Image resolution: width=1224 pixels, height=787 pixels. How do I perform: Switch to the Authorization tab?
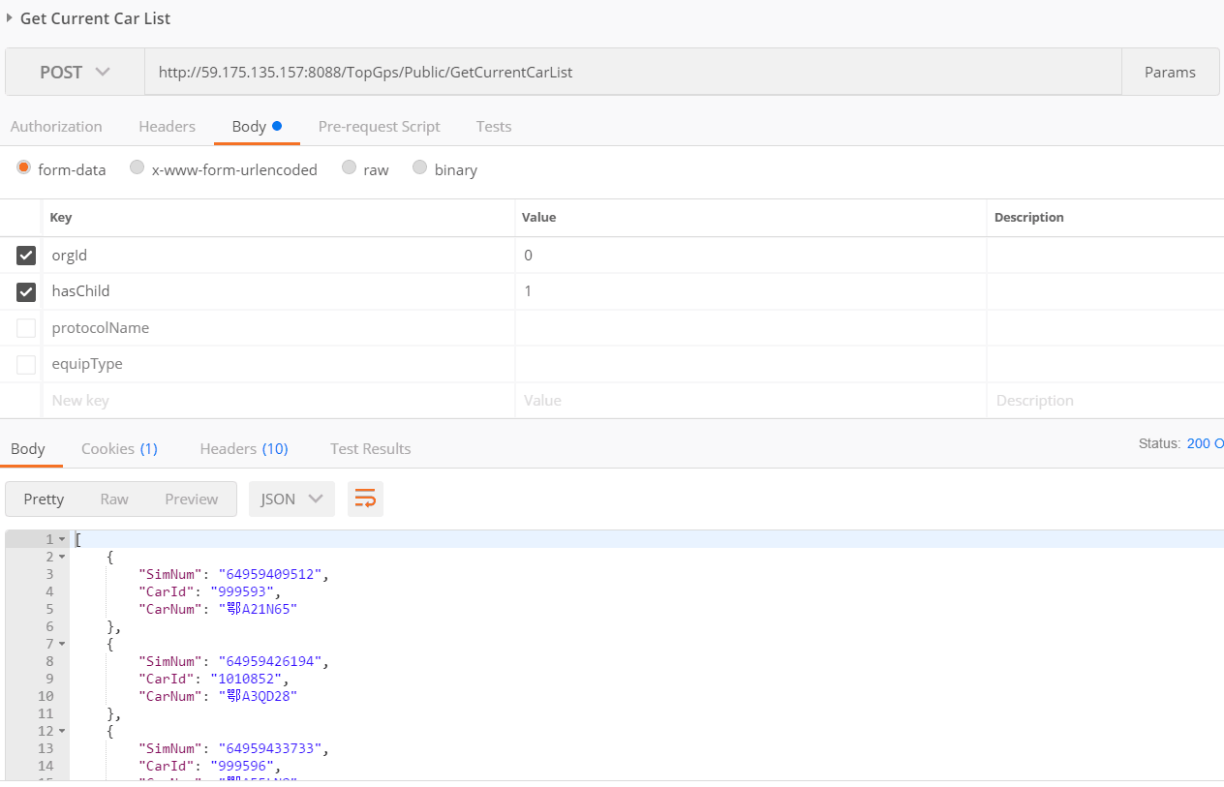pyautogui.click(x=56, y=127)
